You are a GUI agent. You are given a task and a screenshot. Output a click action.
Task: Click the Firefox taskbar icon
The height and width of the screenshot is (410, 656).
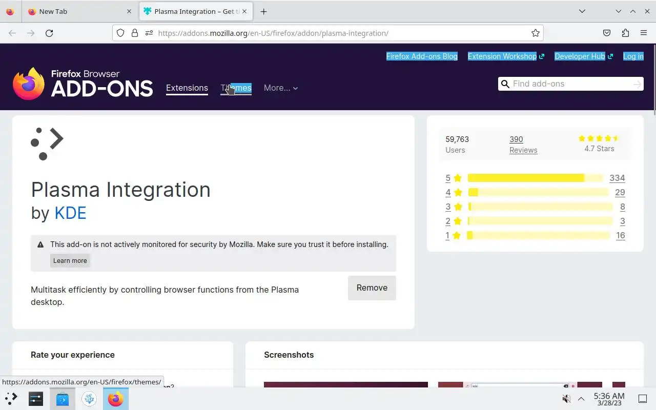116,399
